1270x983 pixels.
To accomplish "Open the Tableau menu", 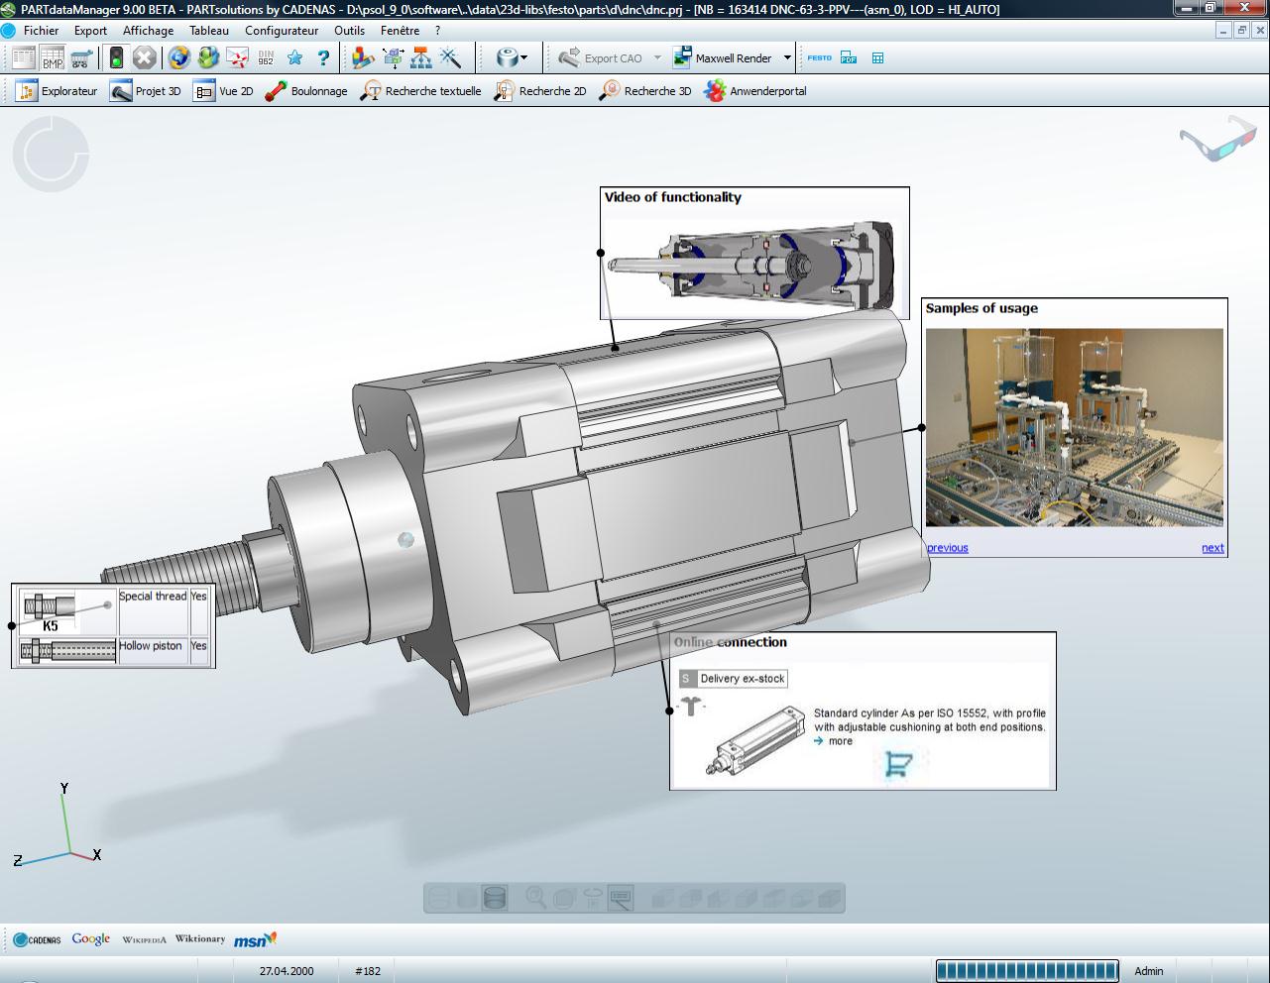I will coord(209,31).
